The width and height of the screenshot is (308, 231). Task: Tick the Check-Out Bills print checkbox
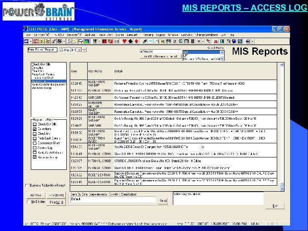[x=35, y=124]
